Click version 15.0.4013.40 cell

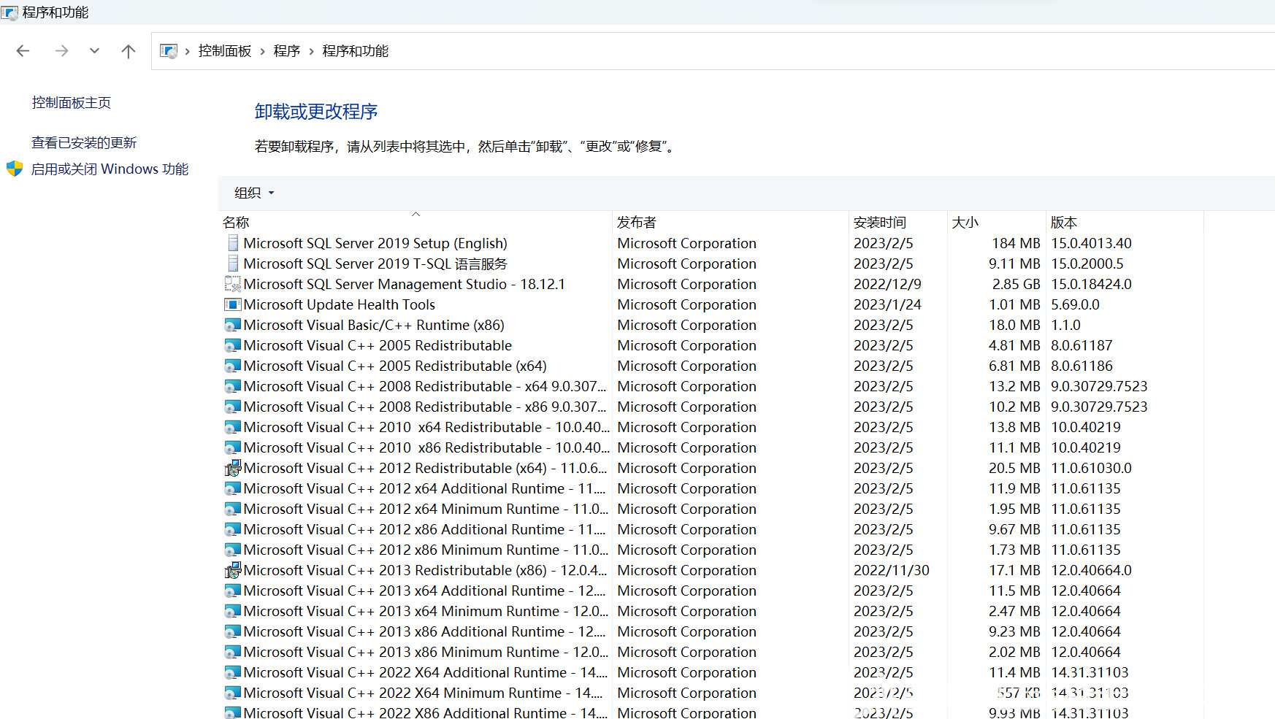(1092, 243)
